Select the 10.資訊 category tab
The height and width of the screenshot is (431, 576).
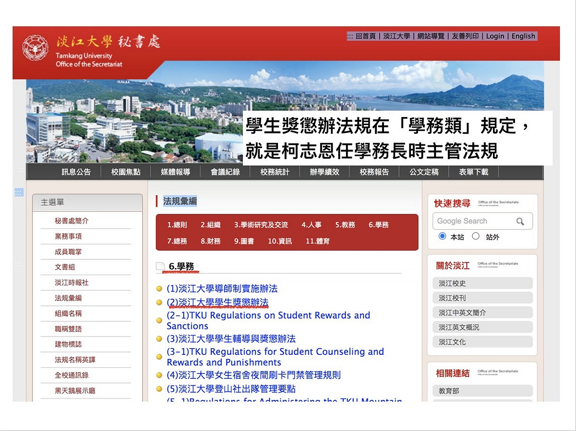pyautogui.click(x=280, y=241)
